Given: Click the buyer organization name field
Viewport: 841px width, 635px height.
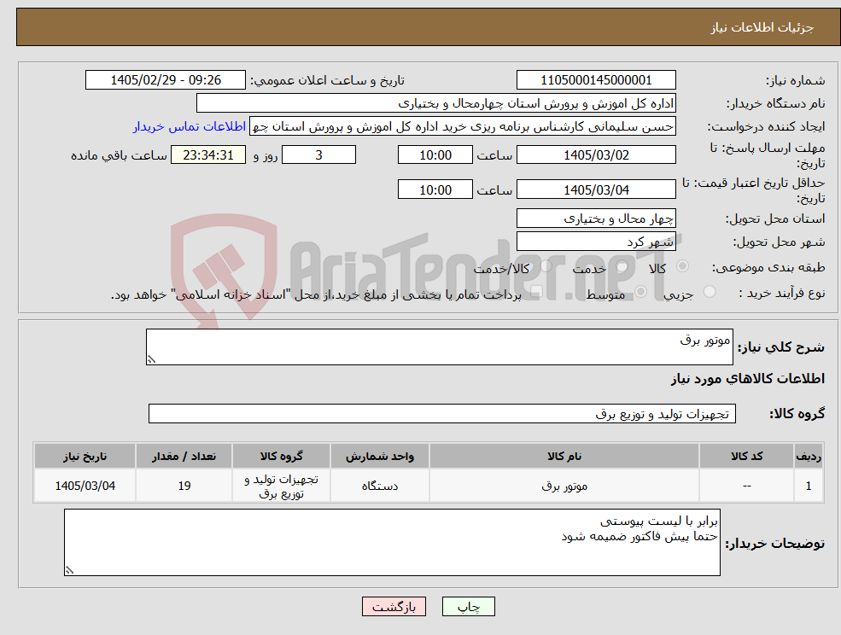Looking at the screenshot, I should 436,103.
